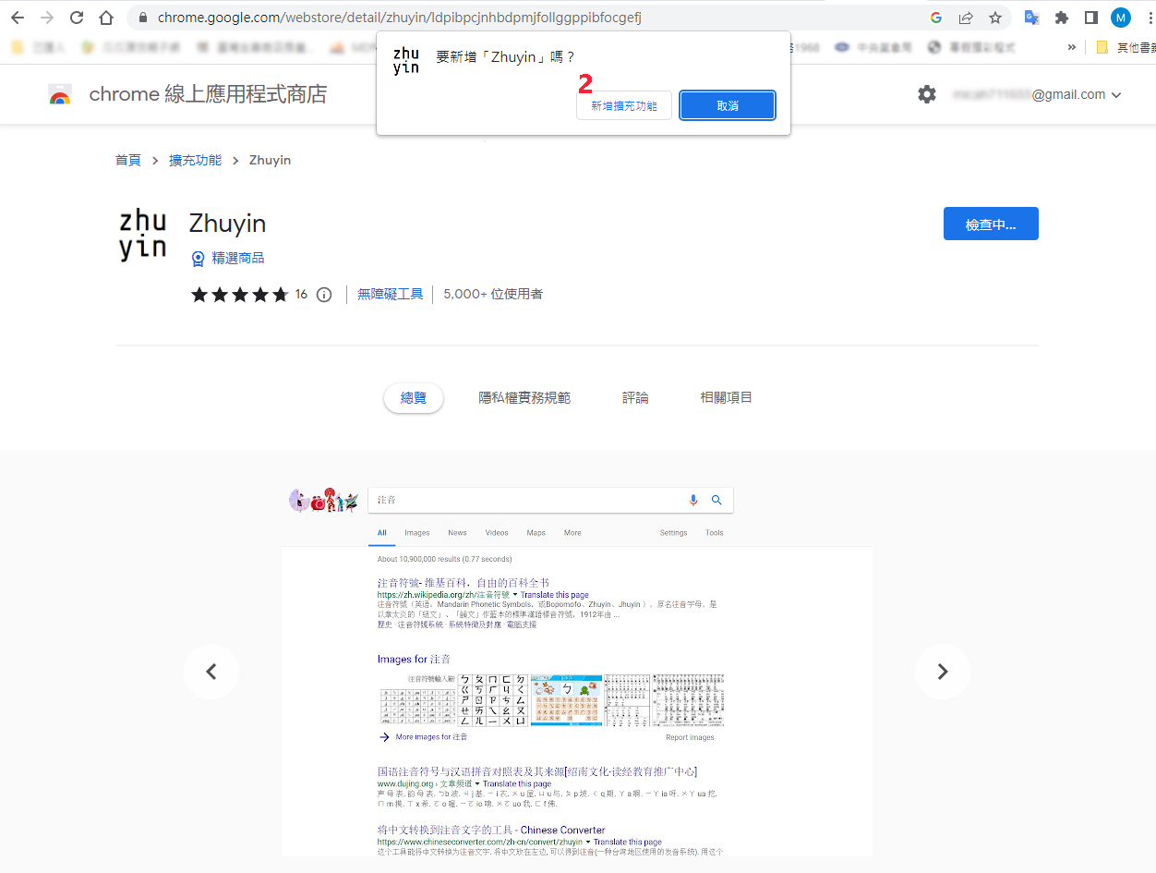Click the 5,000+ 位使用者 text
1156x873 pixels.
(x=493, y=294)
